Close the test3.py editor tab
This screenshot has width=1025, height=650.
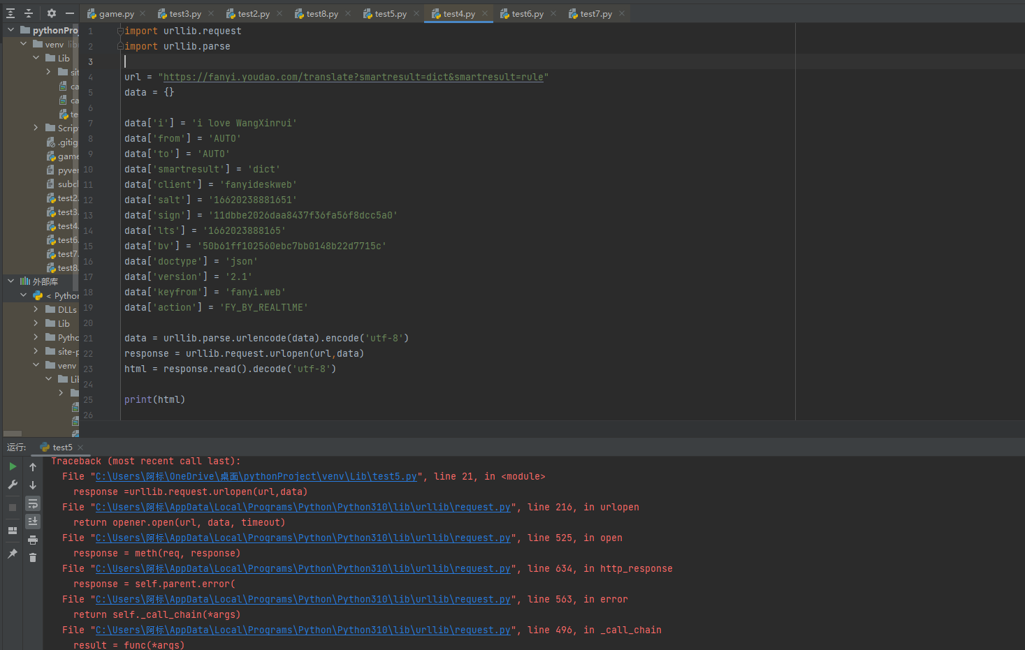click(x=210, y=13)
